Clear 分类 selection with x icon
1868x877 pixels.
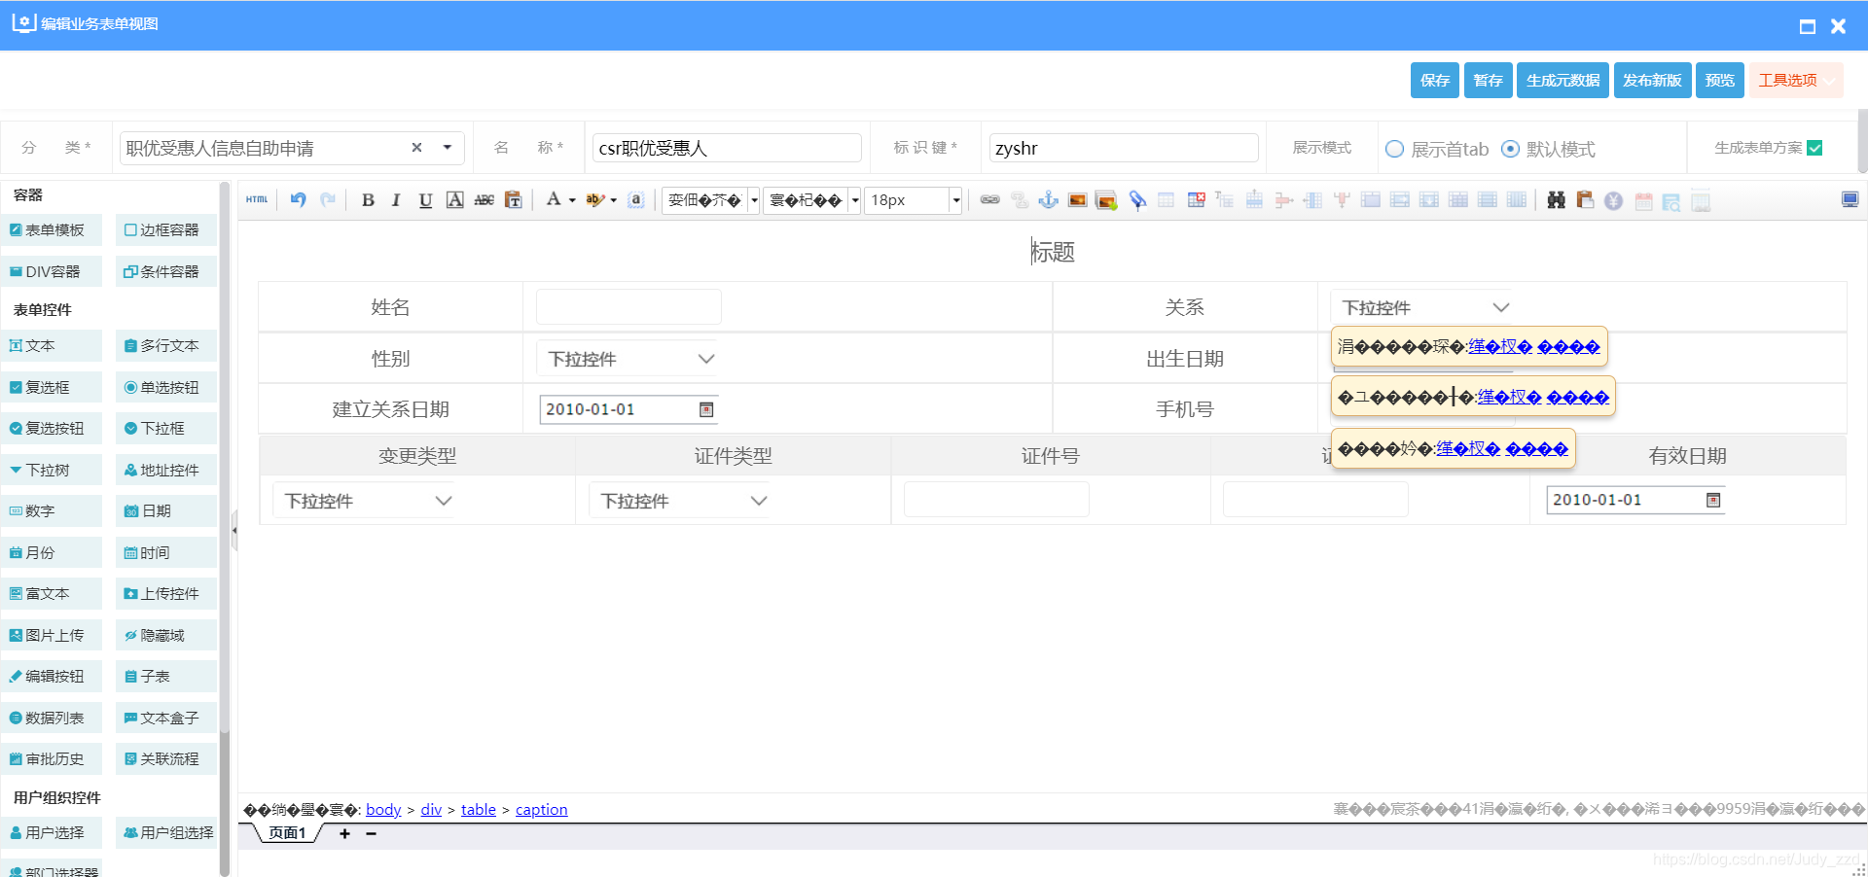416,148
